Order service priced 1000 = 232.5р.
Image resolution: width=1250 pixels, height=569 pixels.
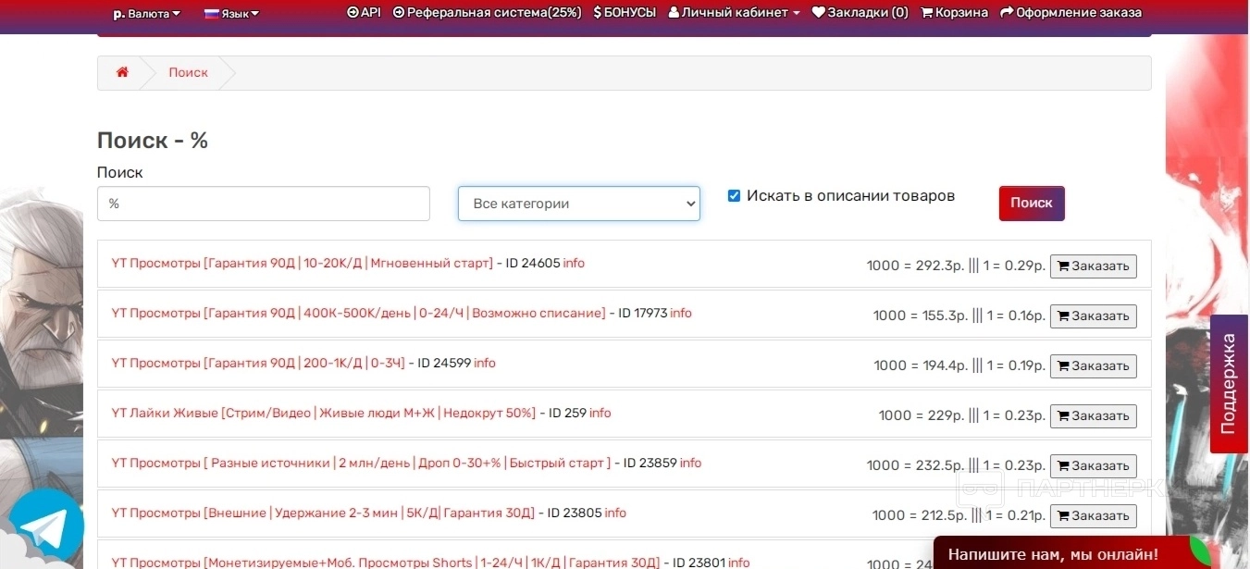1093,466
